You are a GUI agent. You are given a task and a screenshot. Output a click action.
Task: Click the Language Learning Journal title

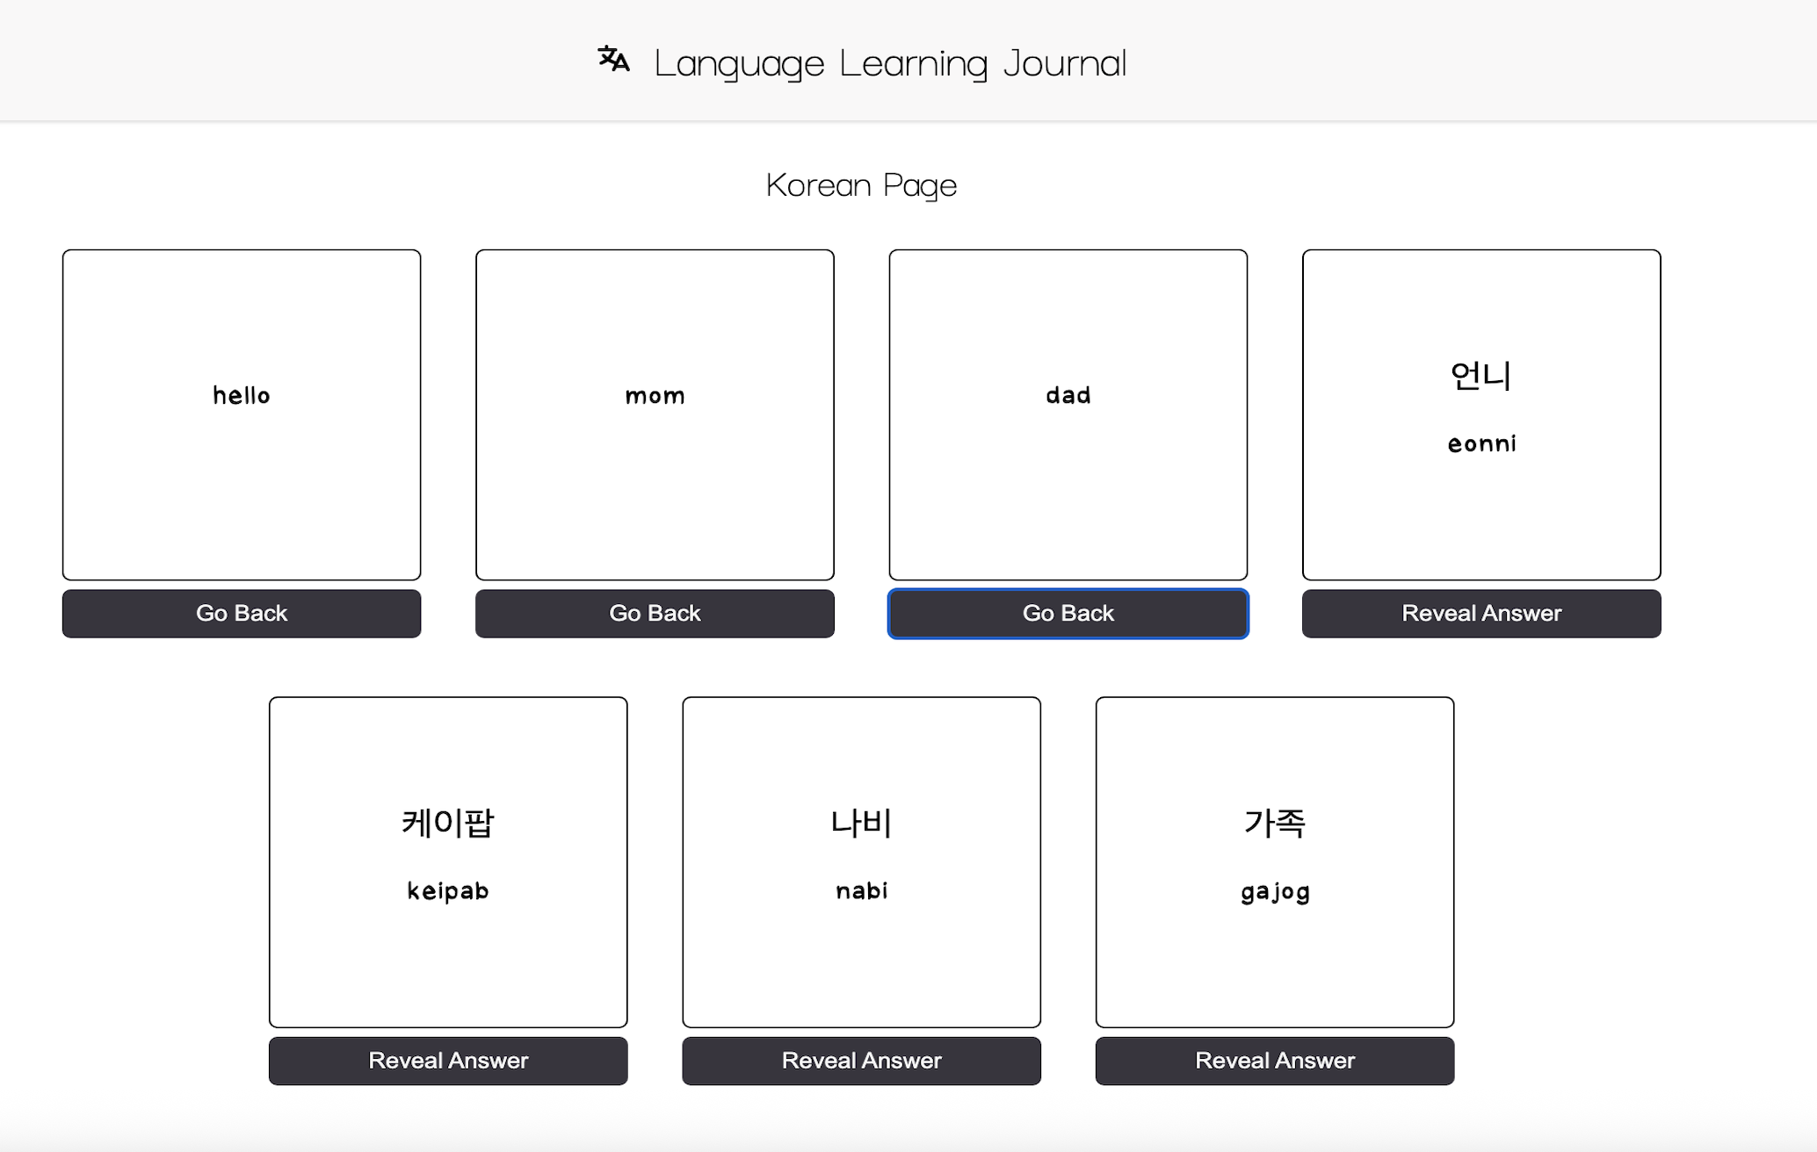[889, 61]
